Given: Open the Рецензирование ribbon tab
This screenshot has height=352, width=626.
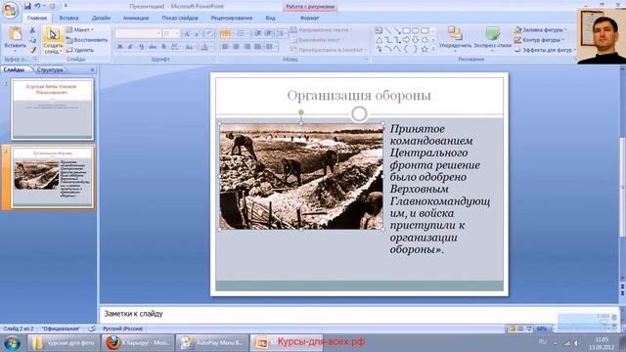Looking at the screenshot, I should [232, 18].
